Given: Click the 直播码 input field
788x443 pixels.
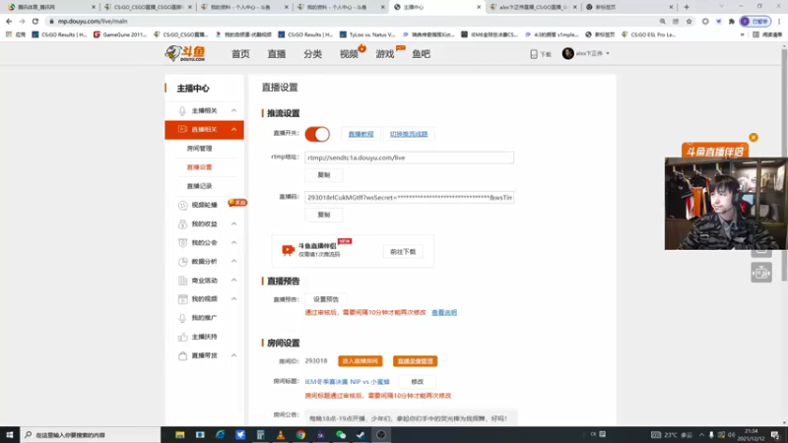Looking at the screenshot, I should [x=409, y=198].
